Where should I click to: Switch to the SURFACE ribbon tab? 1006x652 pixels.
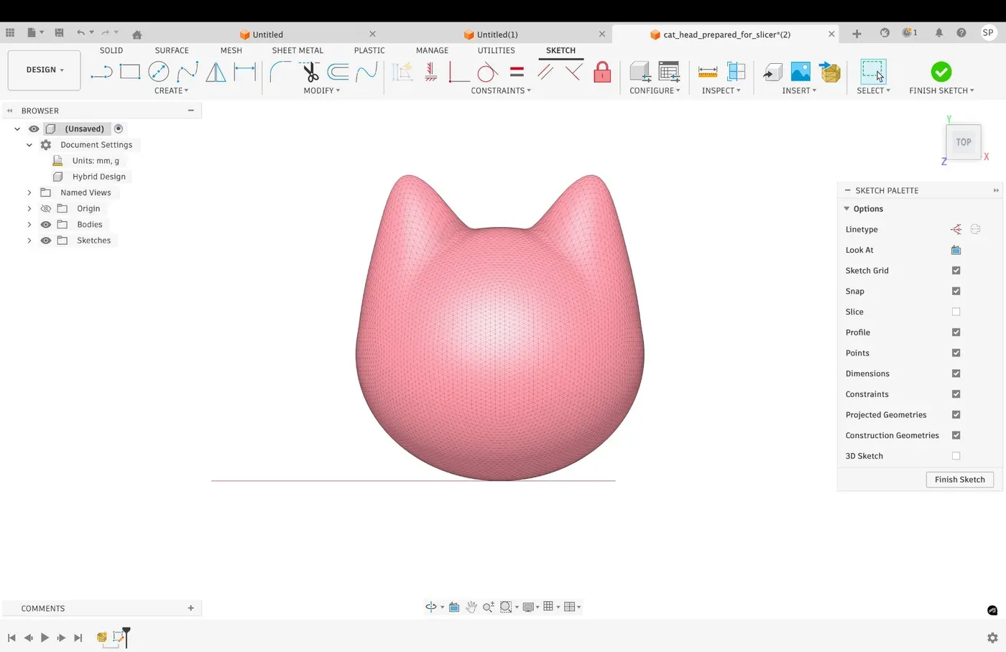coord(172,50)
